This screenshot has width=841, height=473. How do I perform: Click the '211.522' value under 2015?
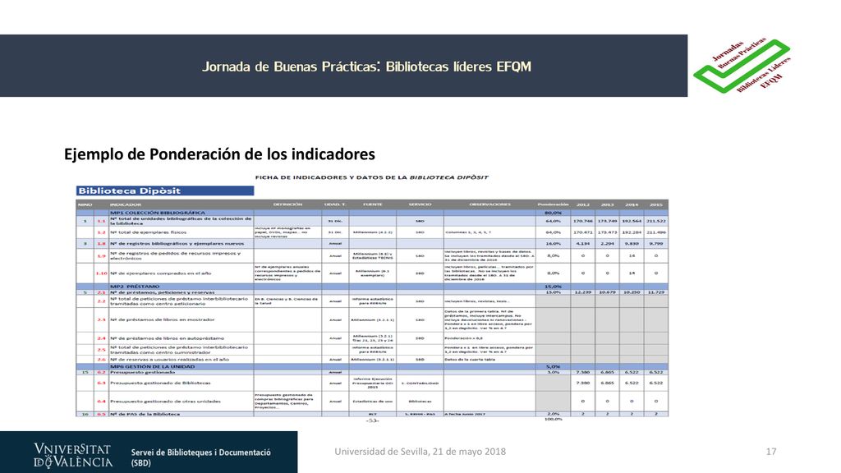pos(655,221)
